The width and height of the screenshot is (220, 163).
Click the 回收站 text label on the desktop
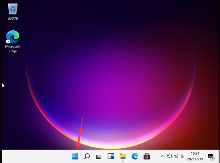[13, 18]
